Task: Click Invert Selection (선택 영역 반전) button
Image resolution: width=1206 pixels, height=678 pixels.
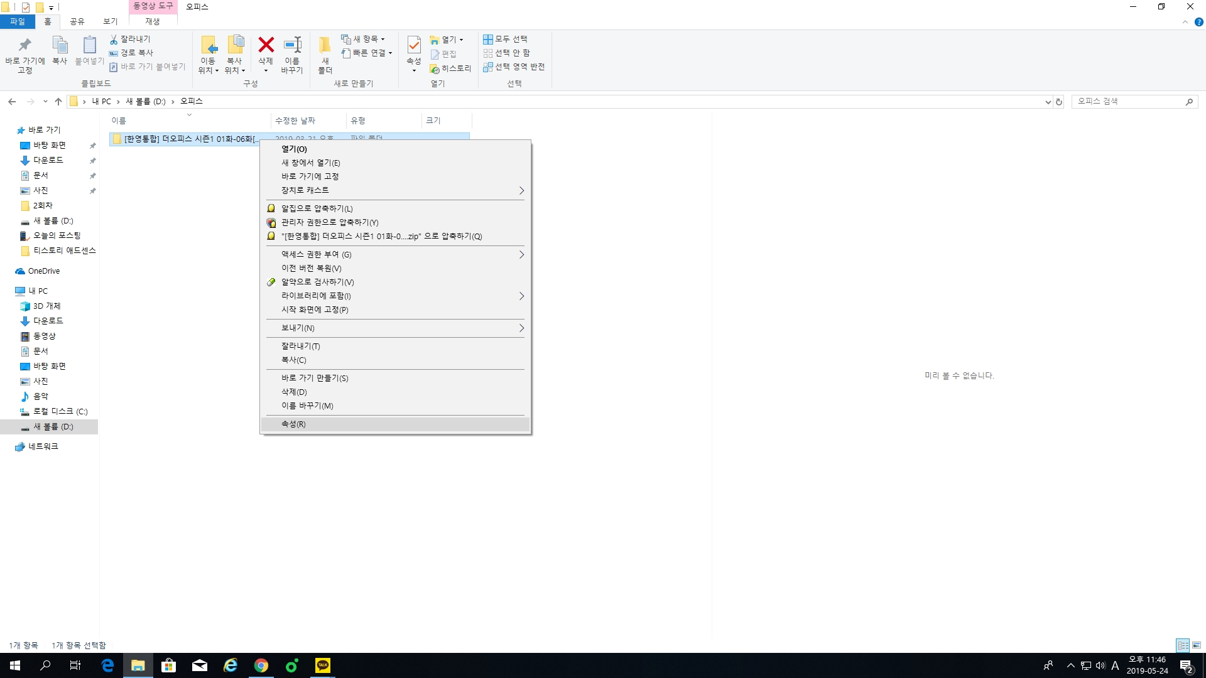Action: pyautogui.click(x=514, y=67)
